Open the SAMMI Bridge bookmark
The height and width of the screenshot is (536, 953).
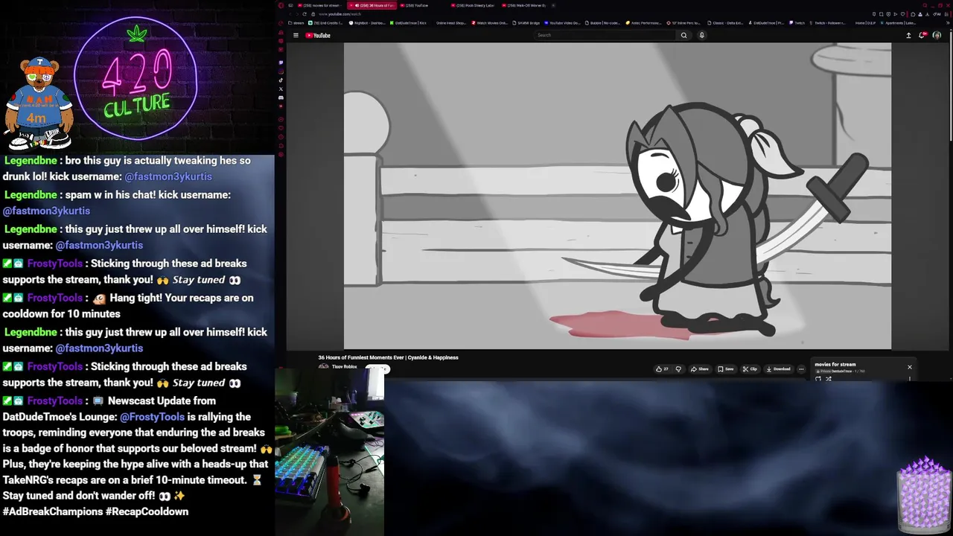click(x=526, y=23)
